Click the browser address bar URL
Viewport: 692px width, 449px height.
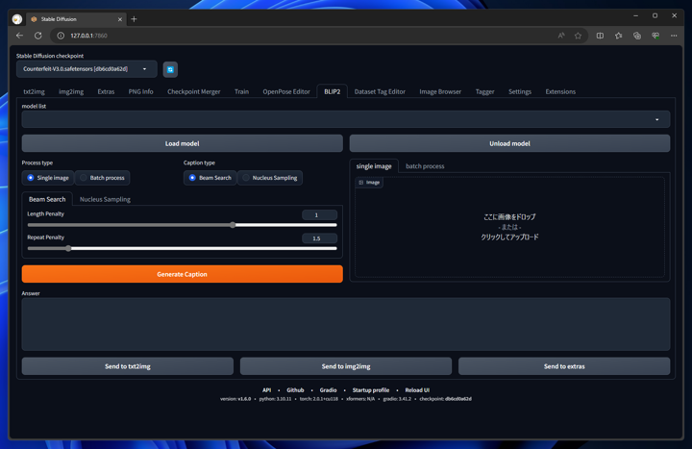click(x=88, y=36)
